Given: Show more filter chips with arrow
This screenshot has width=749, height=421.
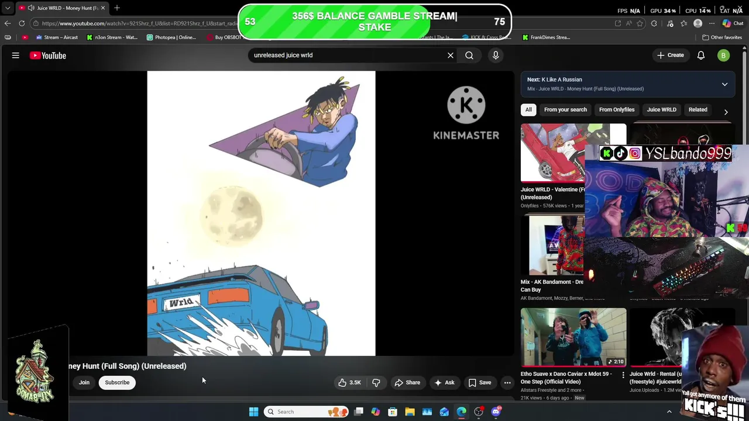Looking at the screenshot, I should [x=726, y=112].
